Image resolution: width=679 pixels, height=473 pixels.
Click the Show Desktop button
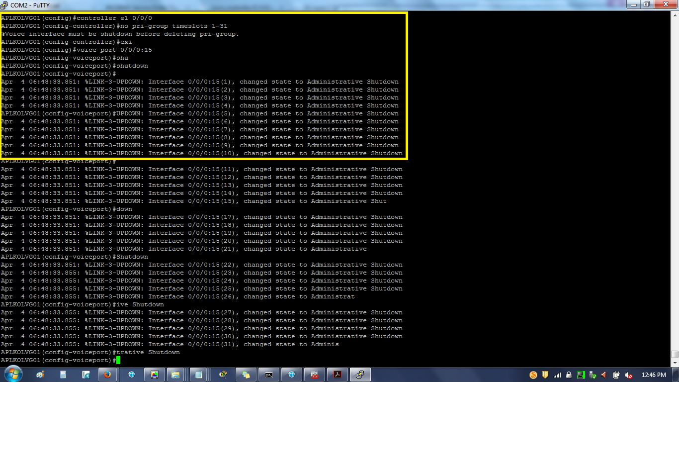pyautogui.click(x=676, y=375)
